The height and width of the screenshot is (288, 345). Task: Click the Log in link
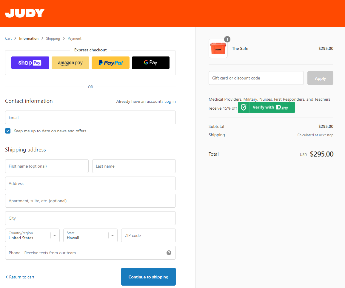point(170,101)
